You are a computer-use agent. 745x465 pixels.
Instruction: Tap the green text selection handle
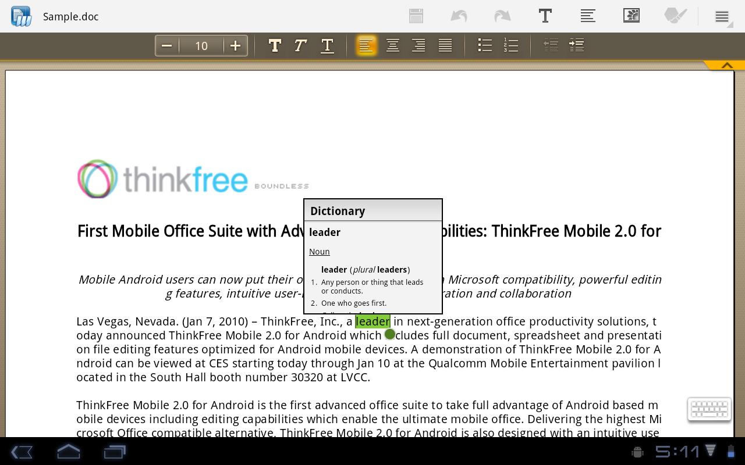point(390,334)
